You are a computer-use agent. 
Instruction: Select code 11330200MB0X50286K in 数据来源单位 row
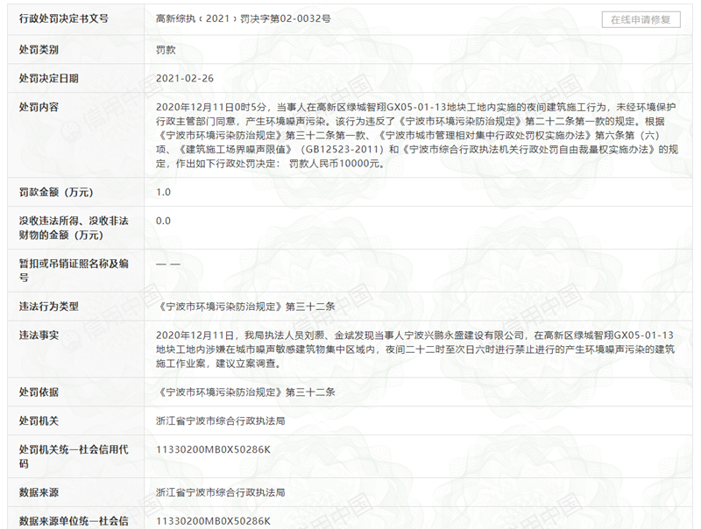(213, 521)
